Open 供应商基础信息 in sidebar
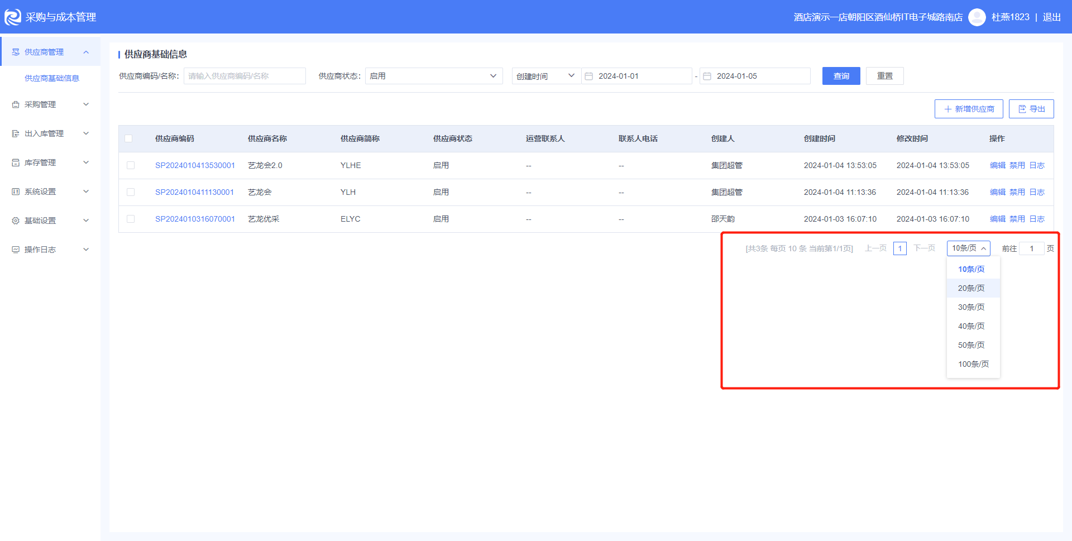 (x=52, y=78)
